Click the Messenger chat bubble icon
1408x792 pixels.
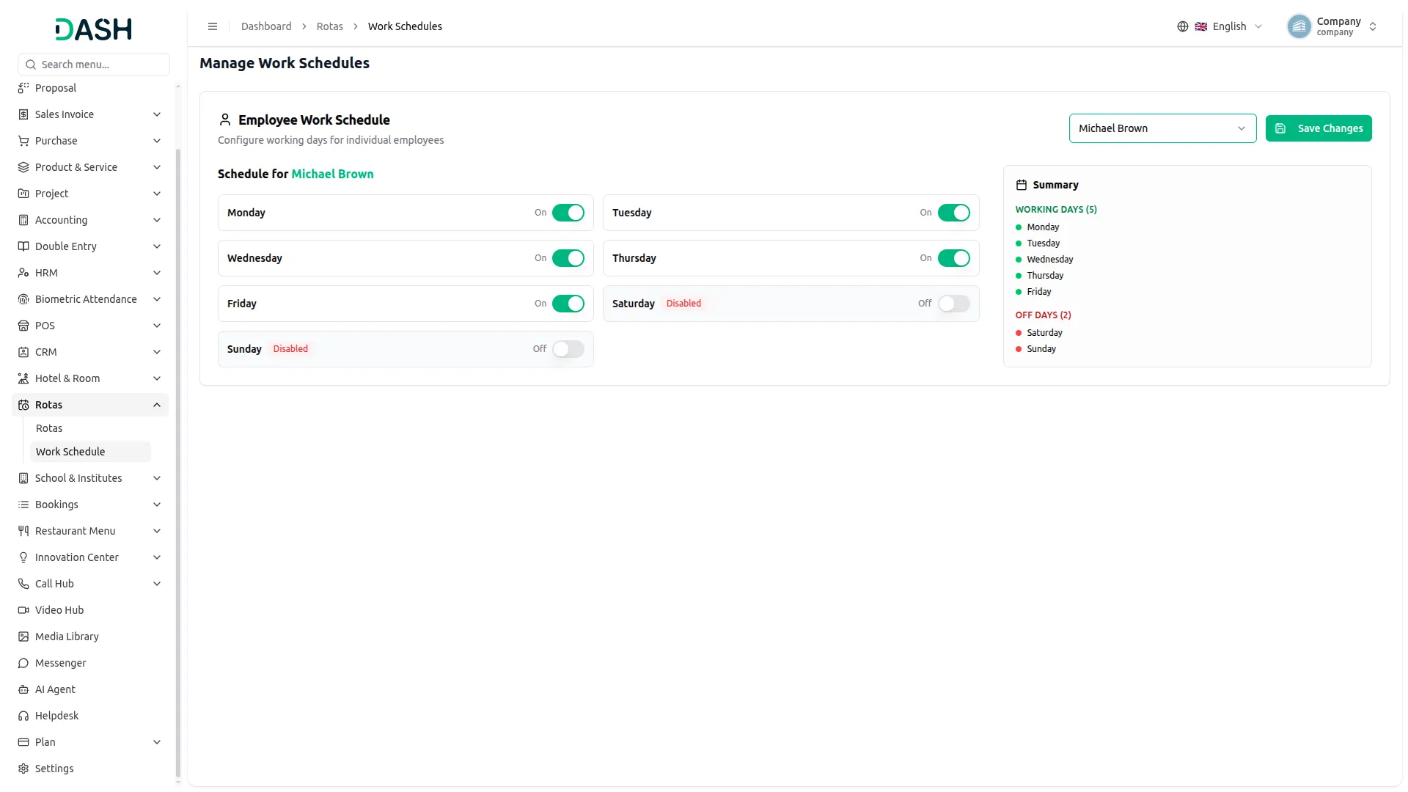[23, 663]
